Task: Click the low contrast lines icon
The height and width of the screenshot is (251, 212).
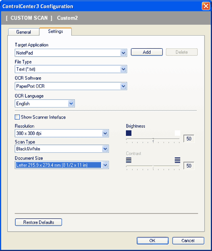Action: [128, 160]
